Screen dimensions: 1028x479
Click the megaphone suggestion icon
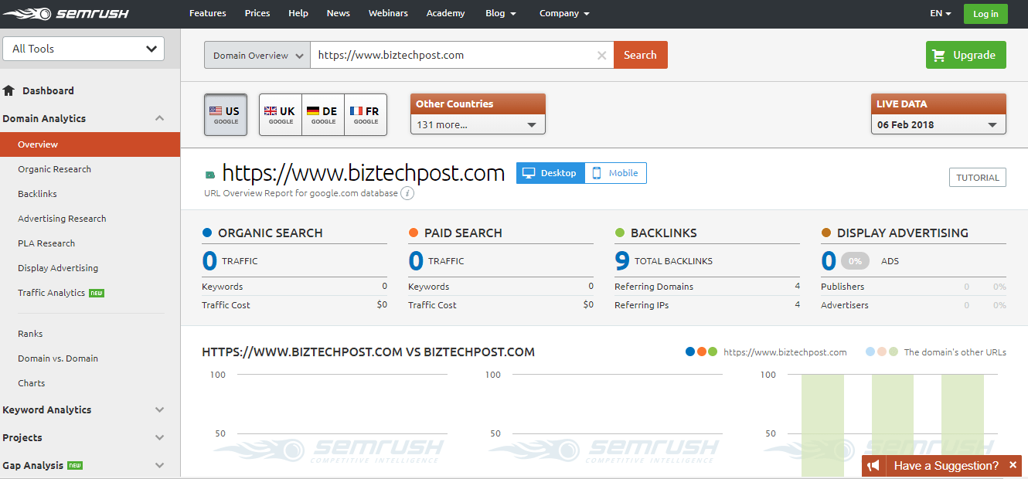(873, 466)
